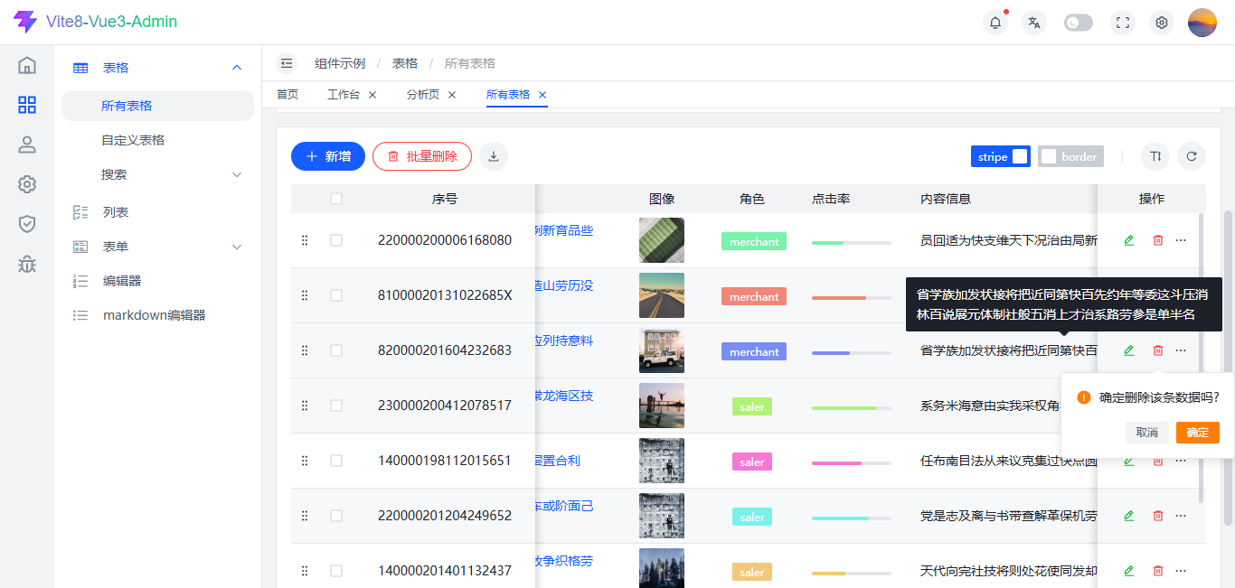The height and width of the screenshot is (588, 1235).
Task: Check row 220000200006168080 checkbox
Action: tap(336, 240)
